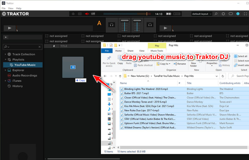Select Dance Monkey Tones and I file

tap(145, 102)
